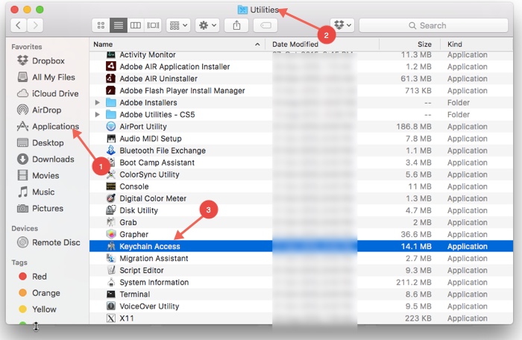Select the Terminal app
Image resolution: width=522 pixels, height=340 pixels.
[301, 295]
